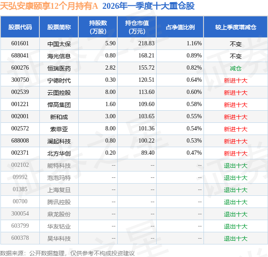Click stock name 北方华创

[x=59, y=153]
